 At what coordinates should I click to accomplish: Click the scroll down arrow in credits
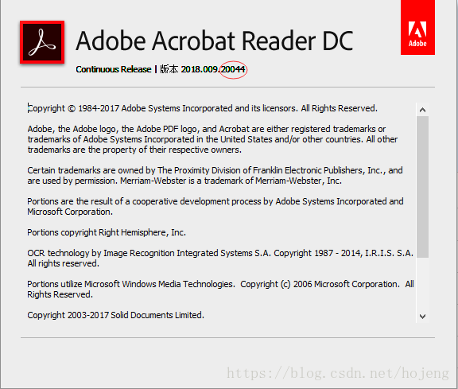[422, 317]
